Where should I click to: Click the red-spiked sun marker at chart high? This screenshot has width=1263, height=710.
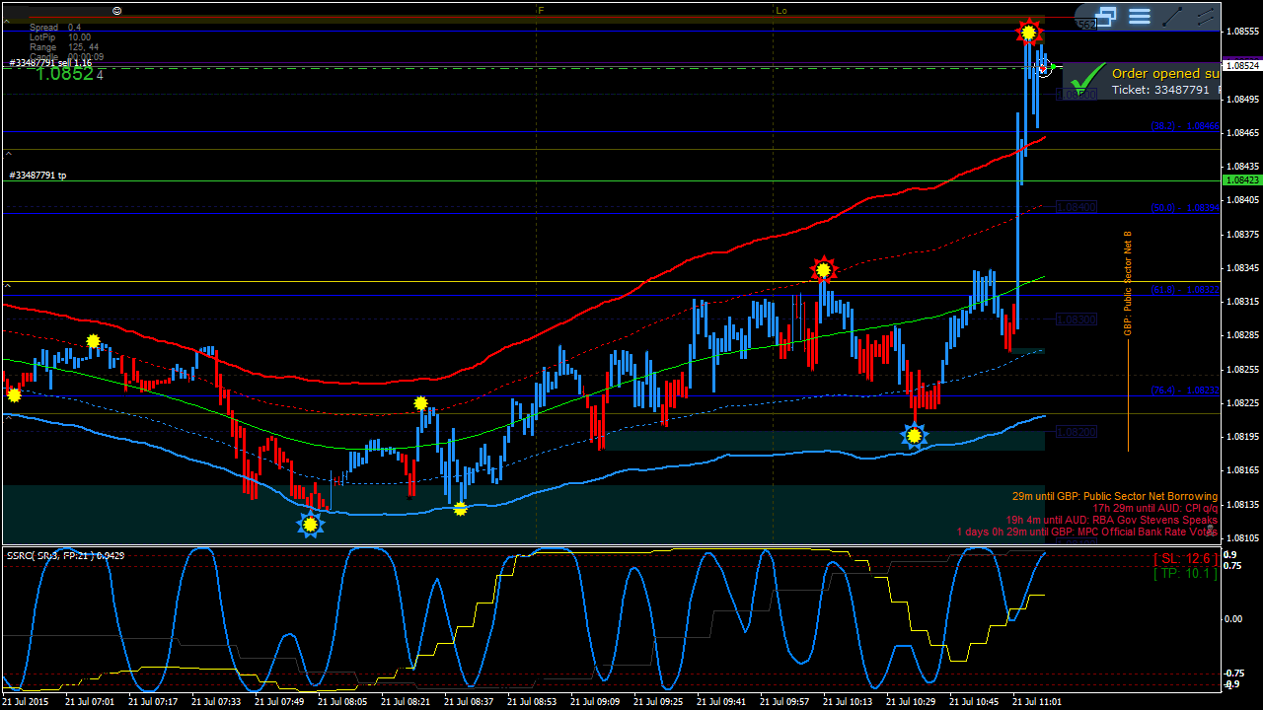click(x=1029, y=33)
